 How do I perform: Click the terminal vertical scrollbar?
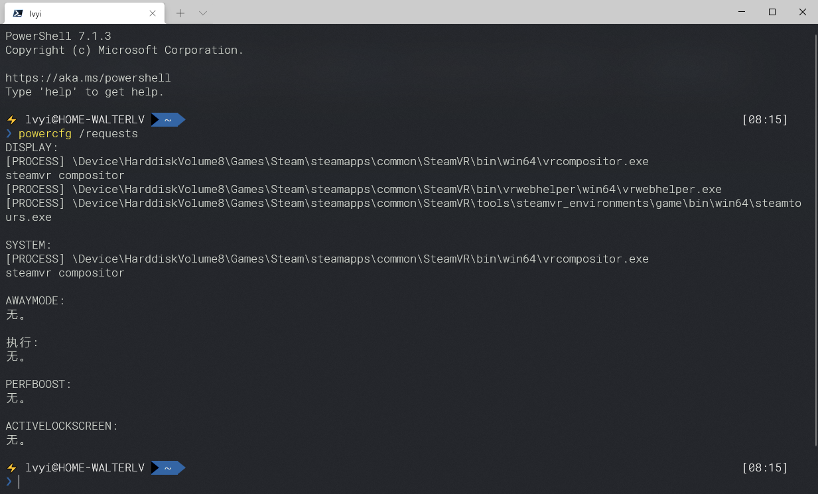coord(815,239)
